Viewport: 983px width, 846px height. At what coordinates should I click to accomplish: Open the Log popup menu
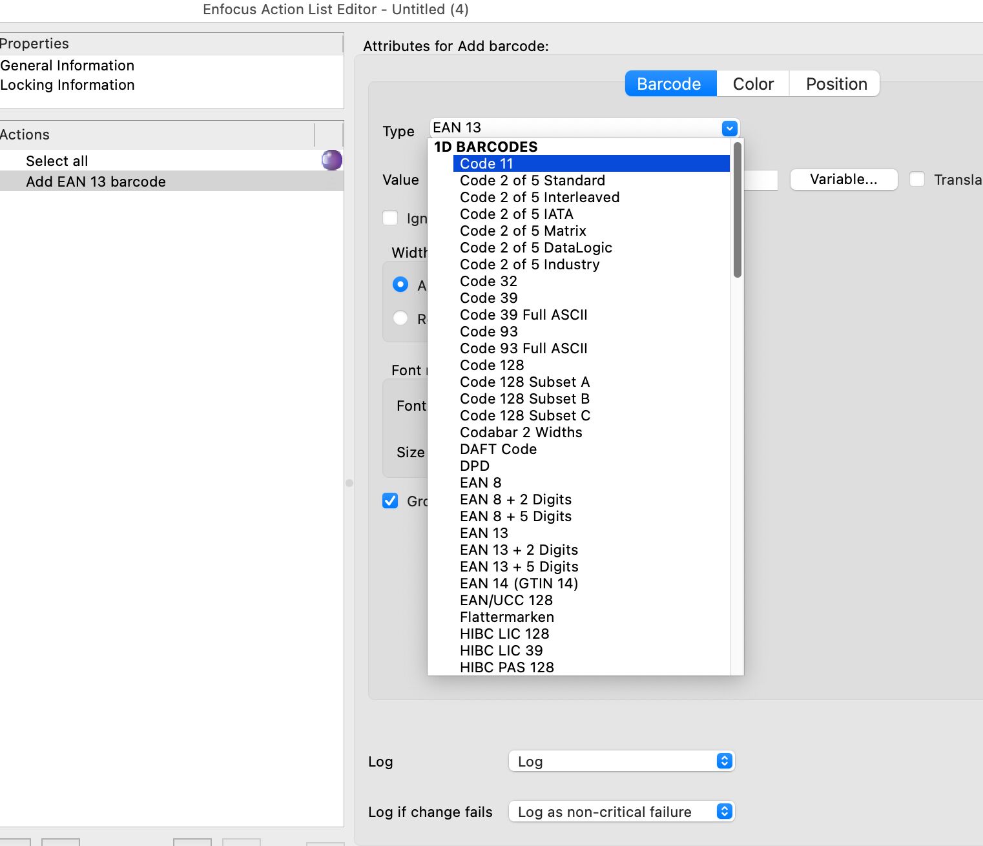(621, 761)
